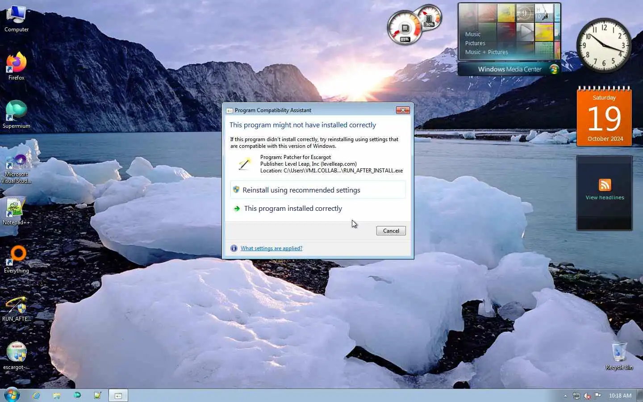Open Microsoft Visual Studio desktop shortcut
Viewport: 643px width, 402px height.
[17, 169]
